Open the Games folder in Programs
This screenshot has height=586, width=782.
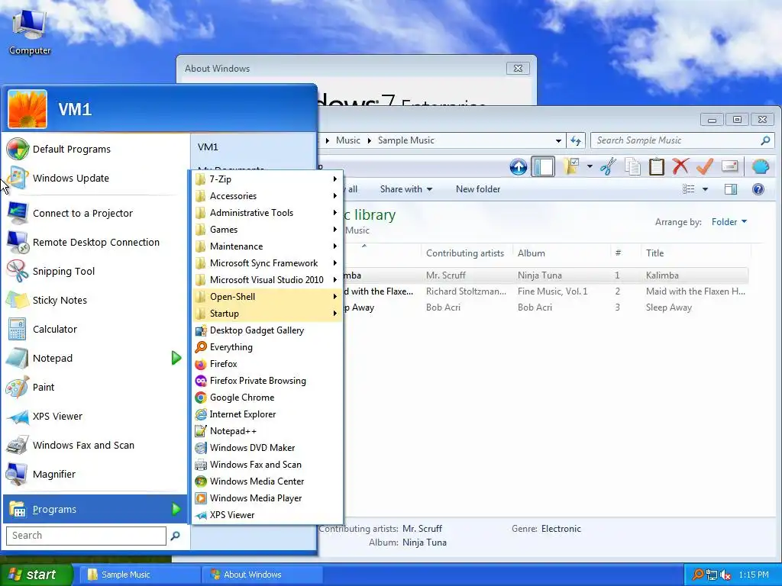click(267, 229)
